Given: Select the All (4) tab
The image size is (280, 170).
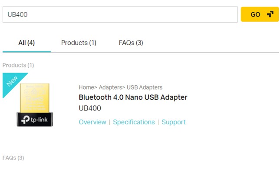Looking at the screenshot, I should pos(26,43).
